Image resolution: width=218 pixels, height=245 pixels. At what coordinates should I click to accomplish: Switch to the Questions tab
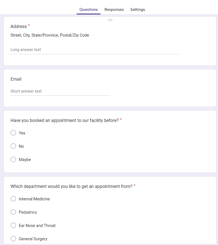pos(88,9)
